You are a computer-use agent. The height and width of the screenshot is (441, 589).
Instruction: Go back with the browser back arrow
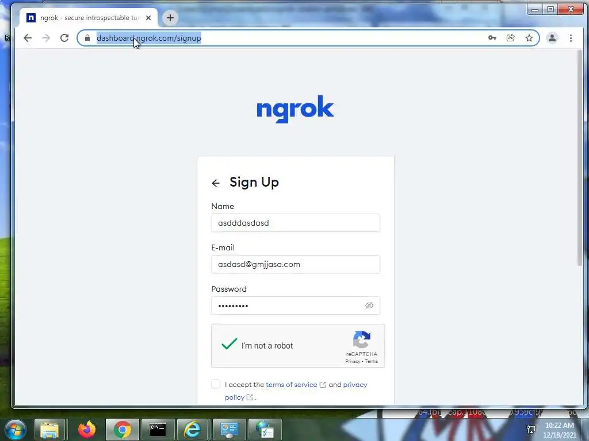(x=28, y=38)
